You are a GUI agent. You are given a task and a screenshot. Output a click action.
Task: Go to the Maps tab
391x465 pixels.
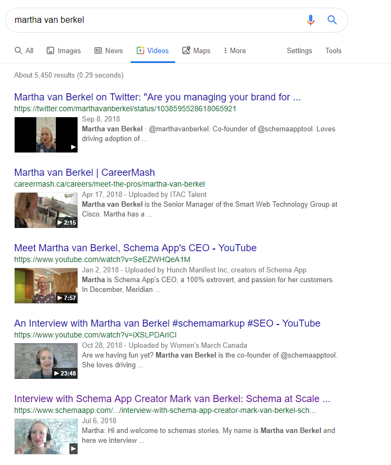click(x=196, y=50)
